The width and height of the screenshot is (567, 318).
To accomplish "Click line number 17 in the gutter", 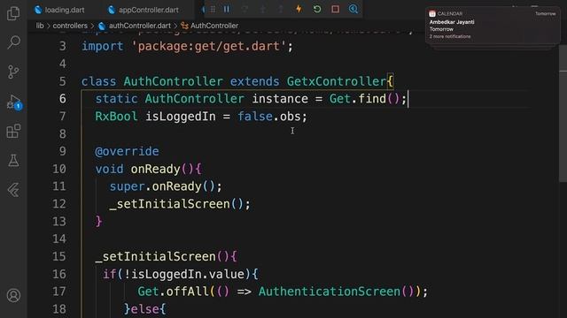I will (x=59, y=291).
